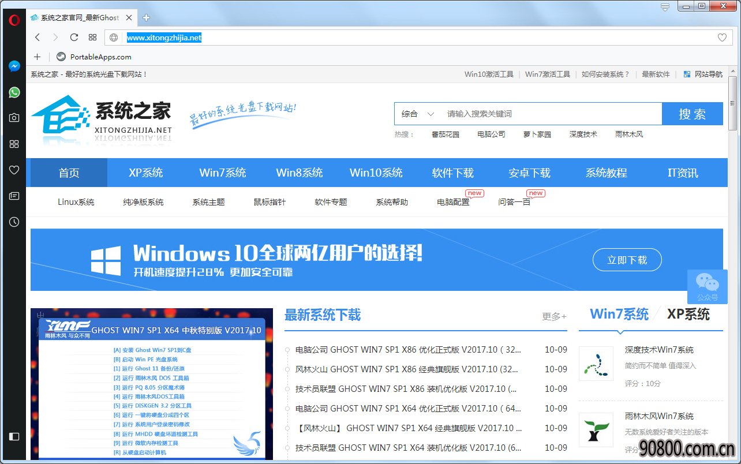Open hot search 深度技术
Viewport: 741px width, 464px height.
click(x=583, y=134)
